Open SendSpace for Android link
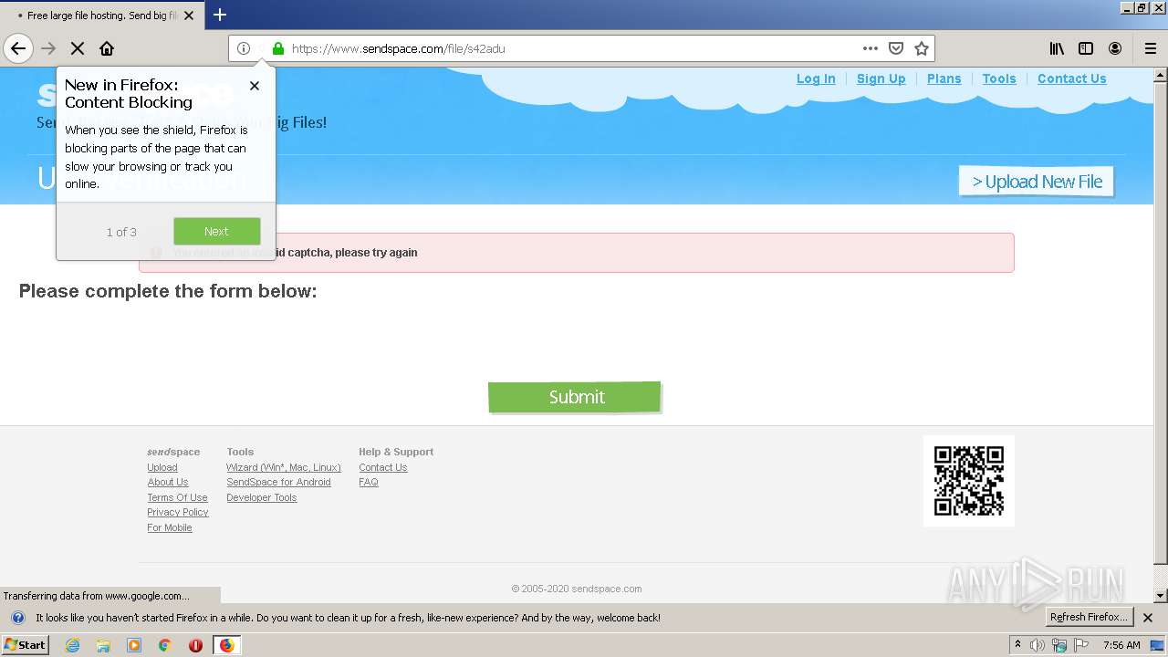The width and height of the screenshot is (1168, 657). point(278,482)
